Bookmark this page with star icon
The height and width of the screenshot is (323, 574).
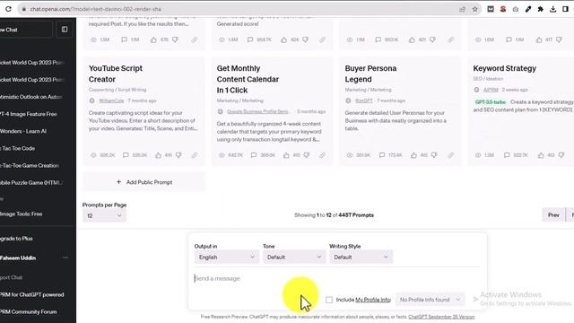(474, 9)
